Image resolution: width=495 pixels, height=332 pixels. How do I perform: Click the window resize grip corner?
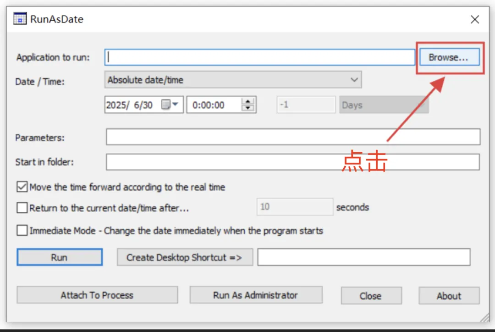(x=485, y=317)
